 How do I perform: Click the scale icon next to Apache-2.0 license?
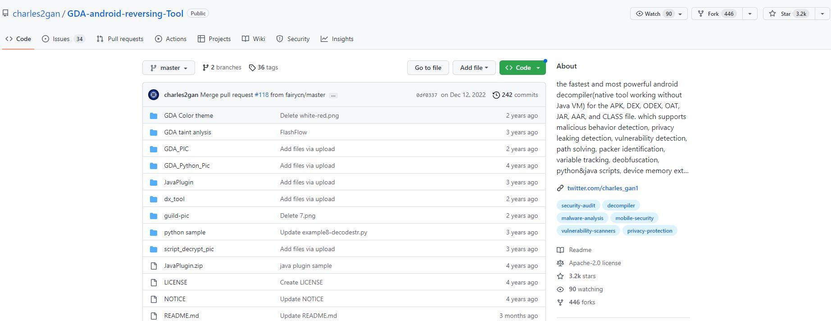click(560, 263)
